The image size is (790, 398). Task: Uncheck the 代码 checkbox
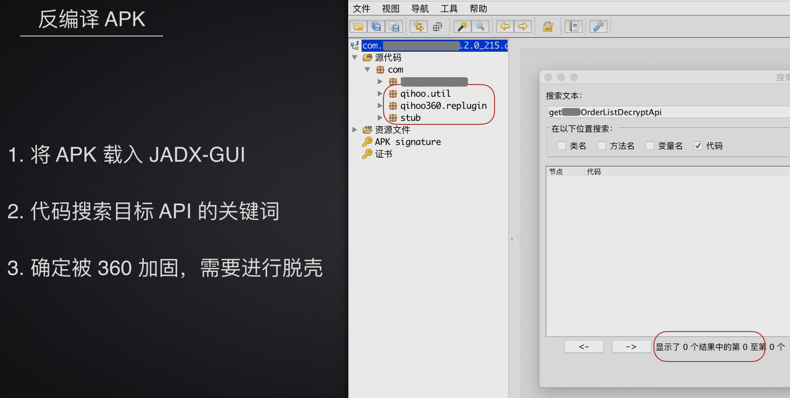coord(698,146)
